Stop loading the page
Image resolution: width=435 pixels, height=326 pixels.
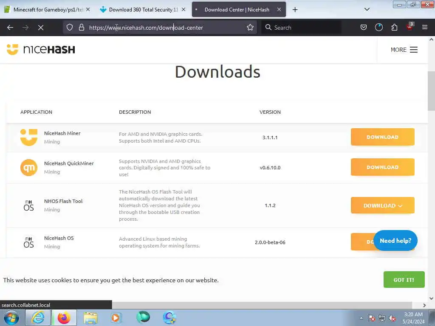click(x=41, y=28)
